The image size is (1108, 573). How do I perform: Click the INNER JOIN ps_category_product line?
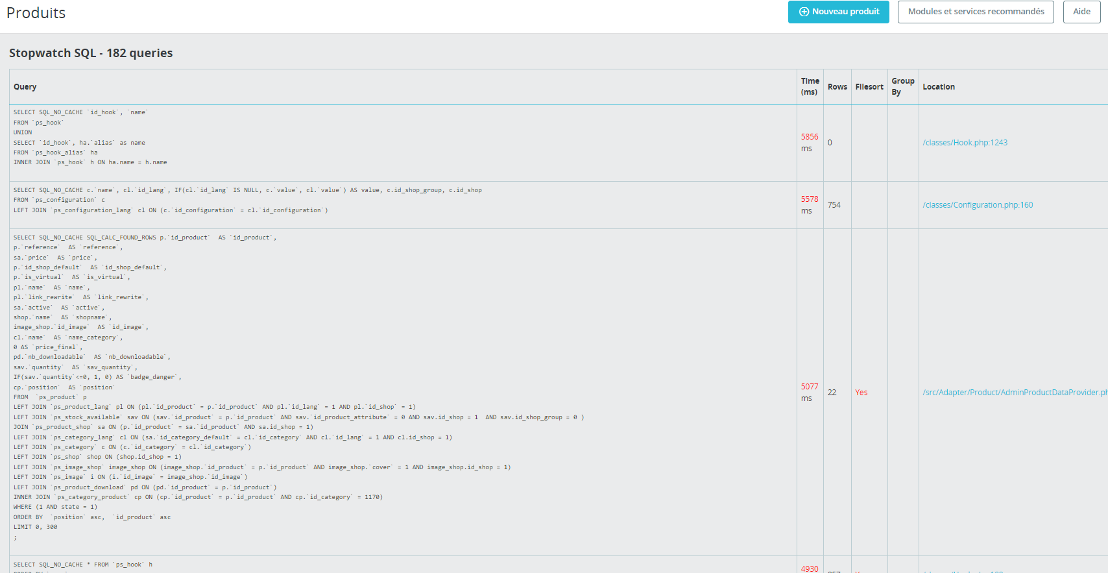click(198, 497)
